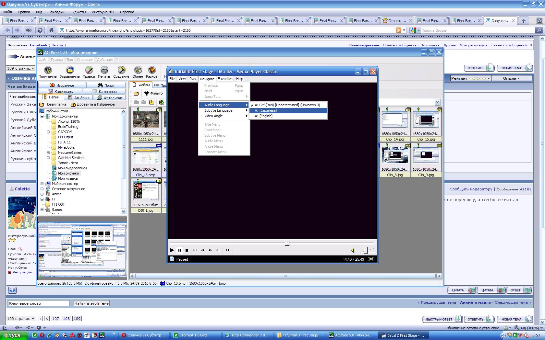Click the RSS feed icon in address bar
This screenshot has width=545, height=340.
click(398, 30)
